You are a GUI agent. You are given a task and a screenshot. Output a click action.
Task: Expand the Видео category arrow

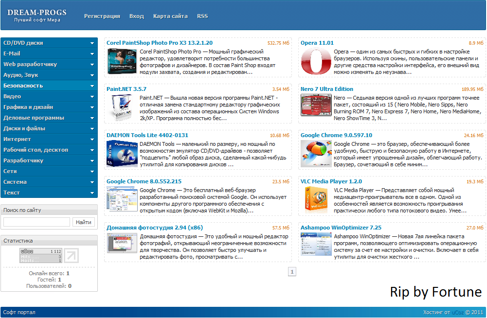coord(92,97)
